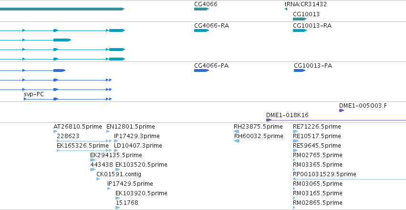406x210 pixels.
Task: Select the EK103920.5prime label
Action: click(x=141, y=193)
